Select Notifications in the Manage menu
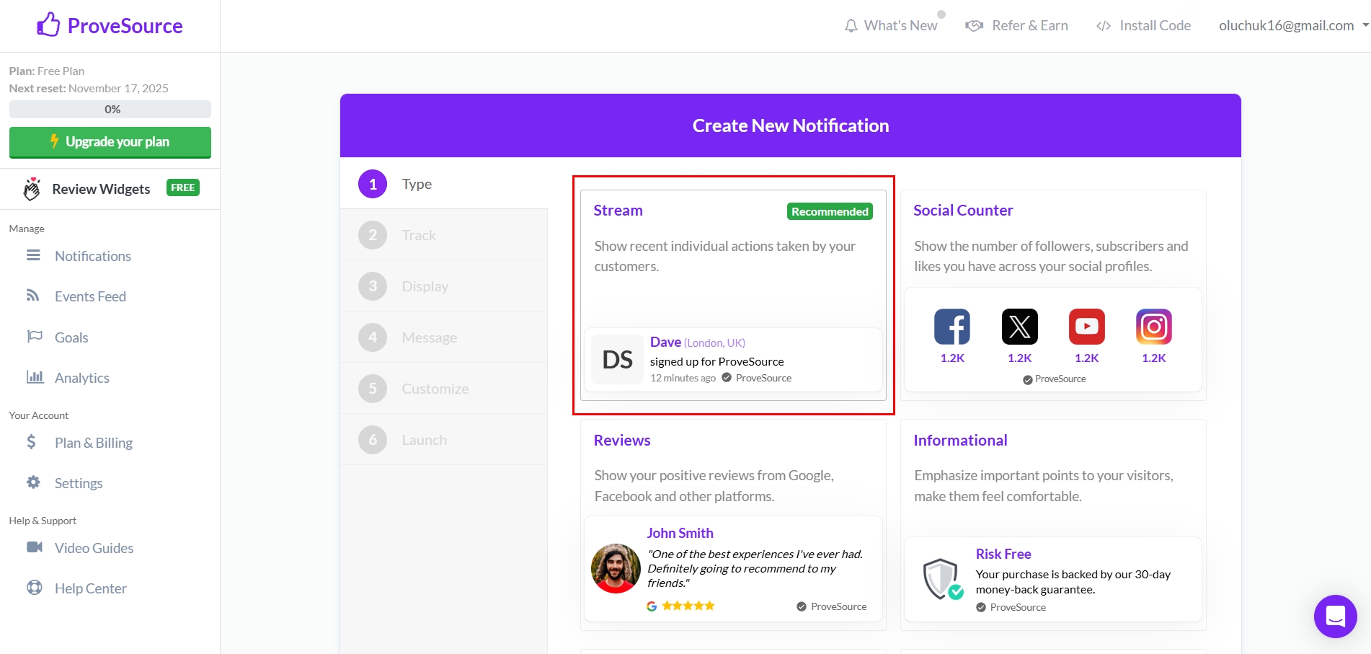 92,255
